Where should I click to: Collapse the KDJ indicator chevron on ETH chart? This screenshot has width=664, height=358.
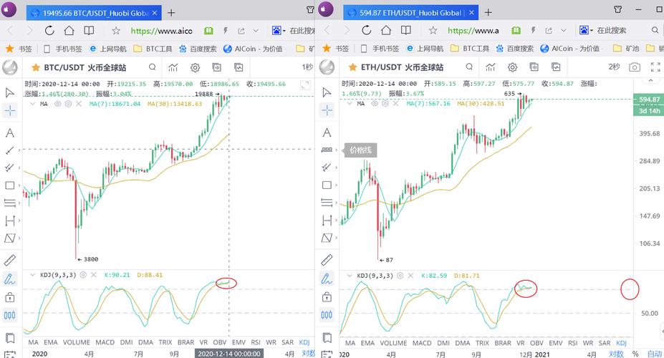click(349, 275)
